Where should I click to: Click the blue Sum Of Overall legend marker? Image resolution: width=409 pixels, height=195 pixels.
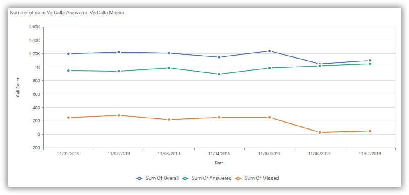[139, 178]
